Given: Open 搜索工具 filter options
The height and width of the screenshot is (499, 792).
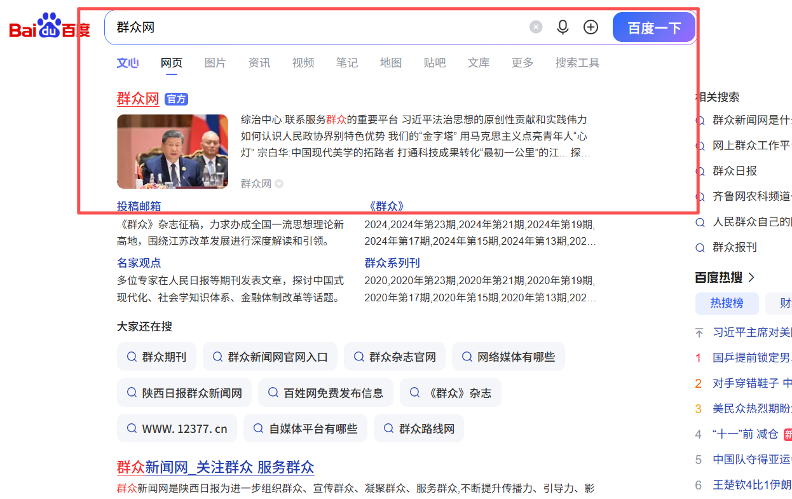Looking at the screenshot, I should pyautogui.click(x=577, y=63).
